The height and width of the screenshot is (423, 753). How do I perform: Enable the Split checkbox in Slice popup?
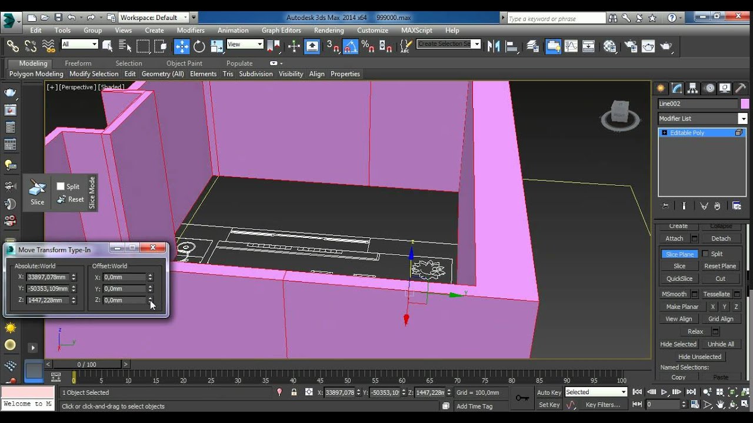(x=61, y=186)
